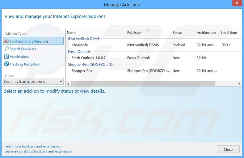Click the Close button

pyautogui.click(x=228, y=149)
